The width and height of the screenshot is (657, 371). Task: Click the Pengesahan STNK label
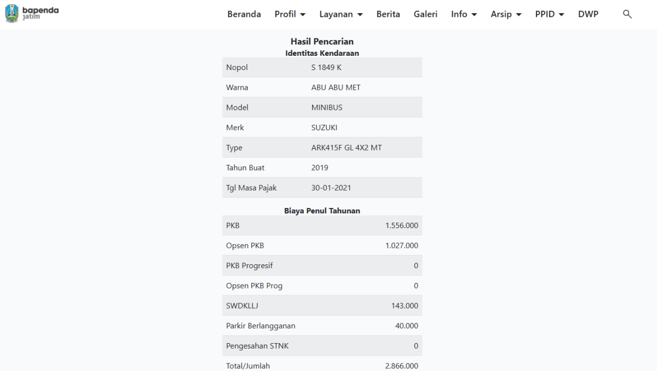257,346
